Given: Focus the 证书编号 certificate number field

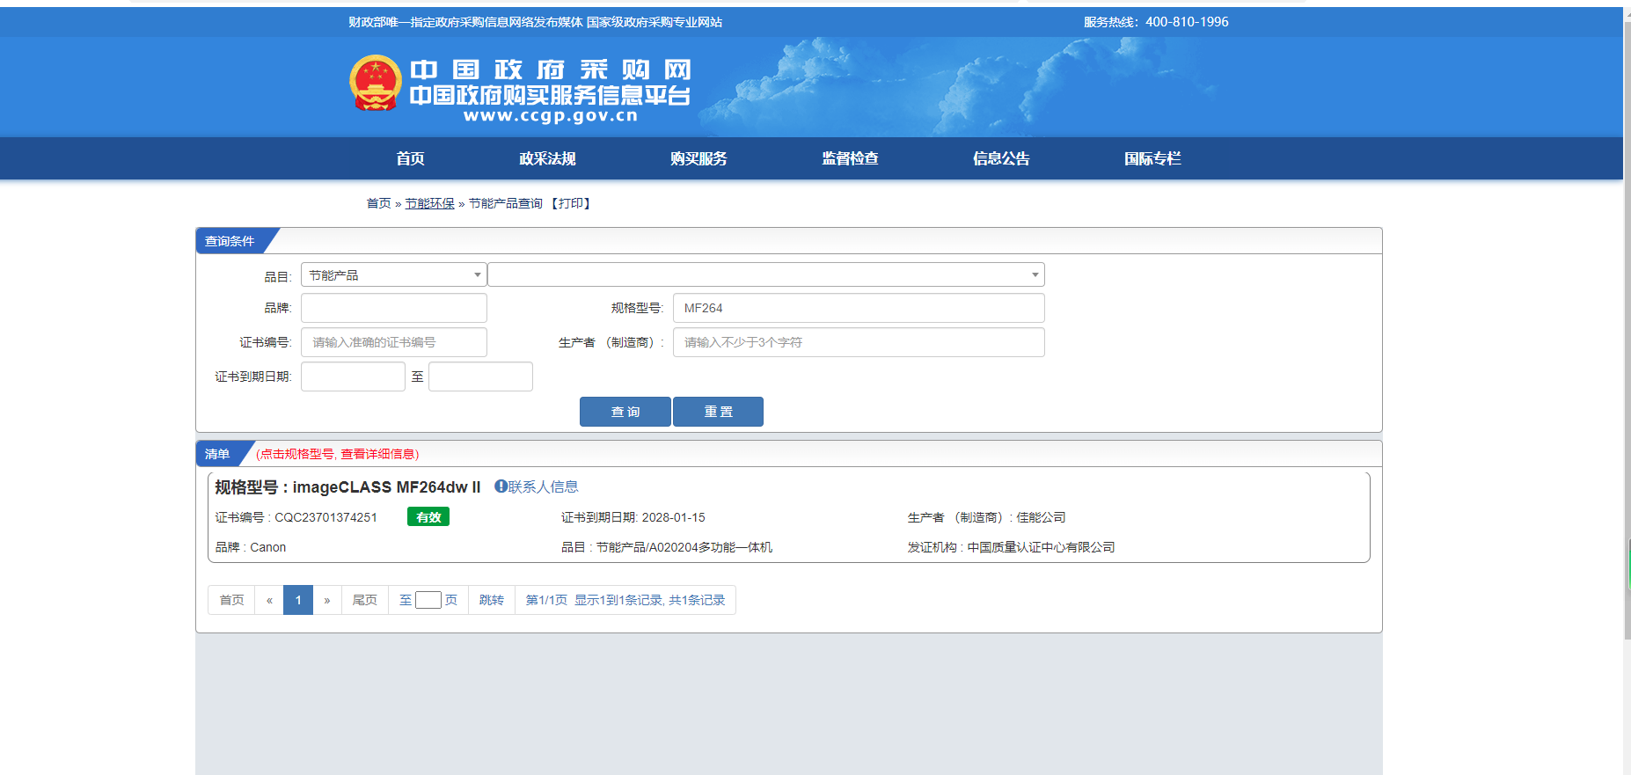Looking at the screenshot, I should pyautogui.click(x=393, y=342).
